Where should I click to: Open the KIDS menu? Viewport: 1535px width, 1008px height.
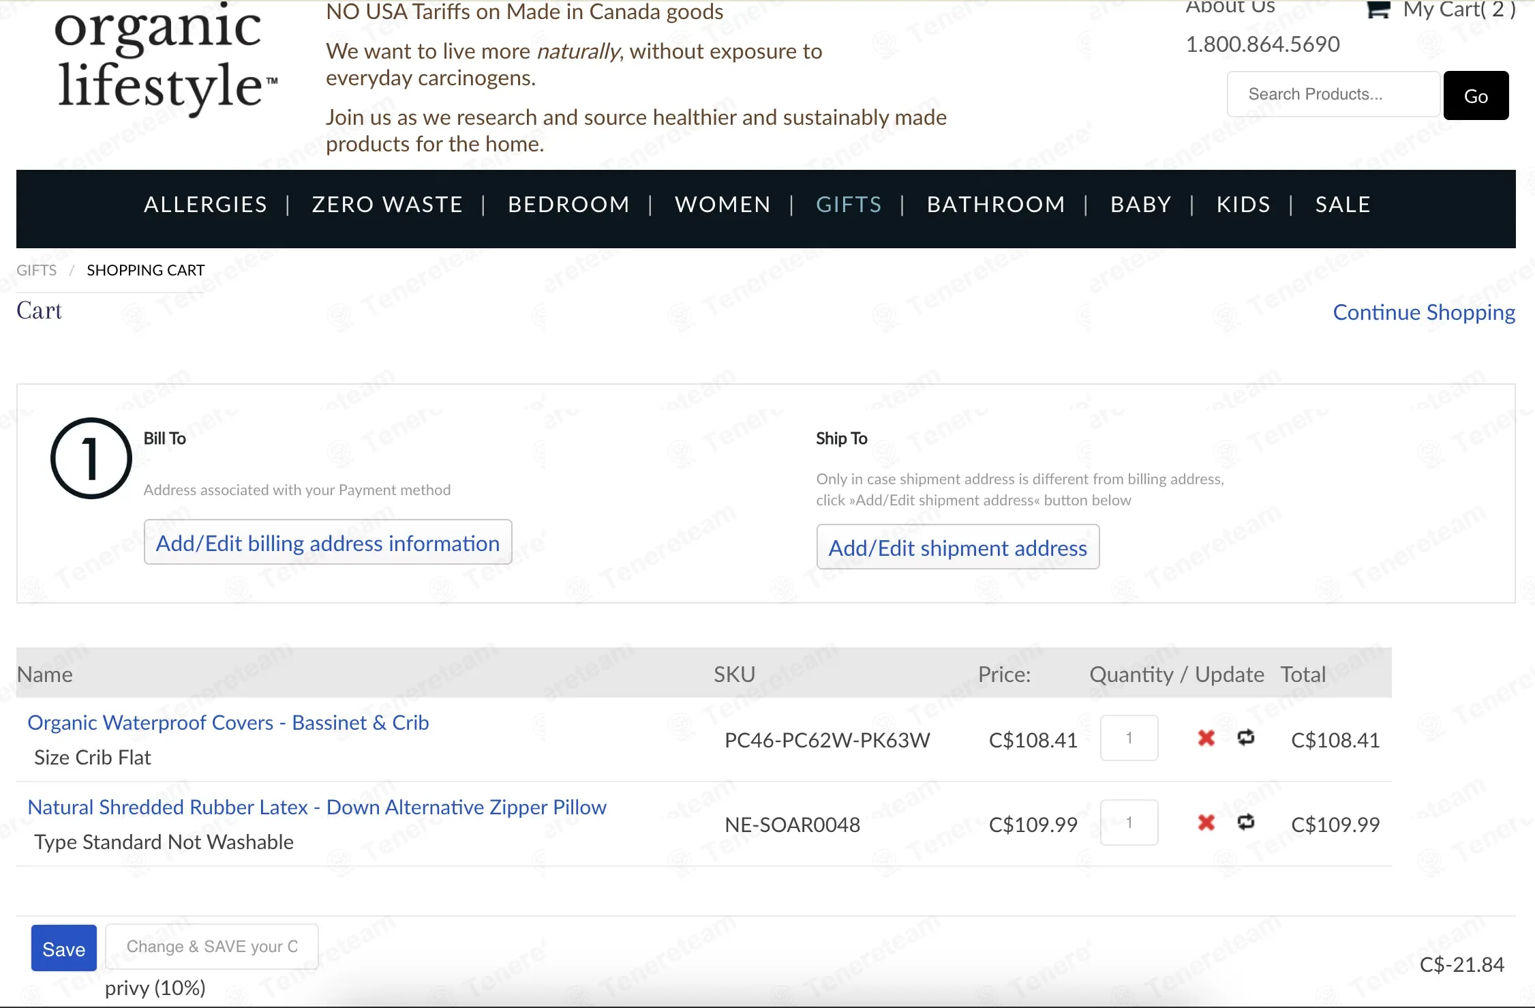point(1243,205)
